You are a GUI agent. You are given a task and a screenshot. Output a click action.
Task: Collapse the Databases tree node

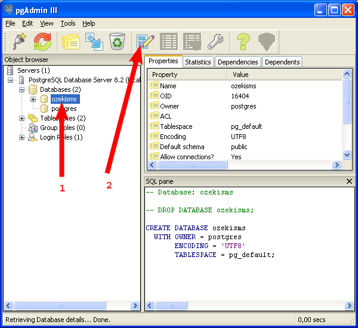coord(22,89)
